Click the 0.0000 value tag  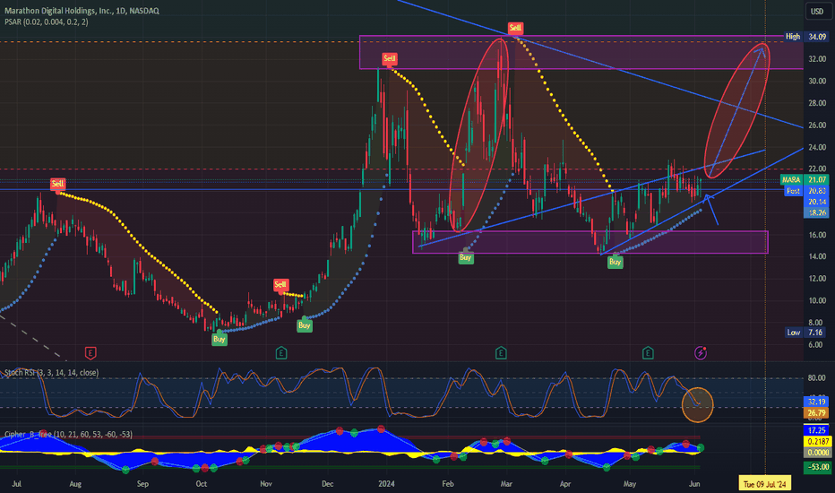click(817, 452)
